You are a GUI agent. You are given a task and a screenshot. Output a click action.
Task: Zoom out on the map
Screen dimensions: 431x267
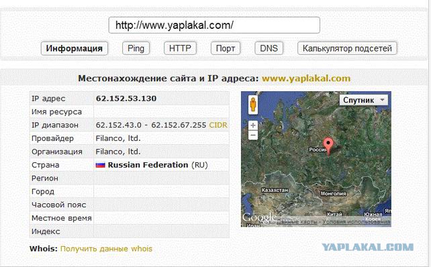(253, 135)
